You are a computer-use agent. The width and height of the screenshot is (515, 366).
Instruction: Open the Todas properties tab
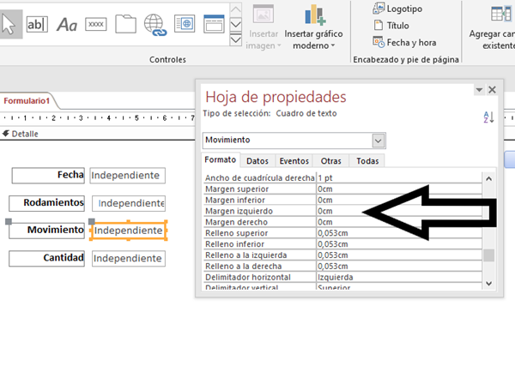(367, 160)
